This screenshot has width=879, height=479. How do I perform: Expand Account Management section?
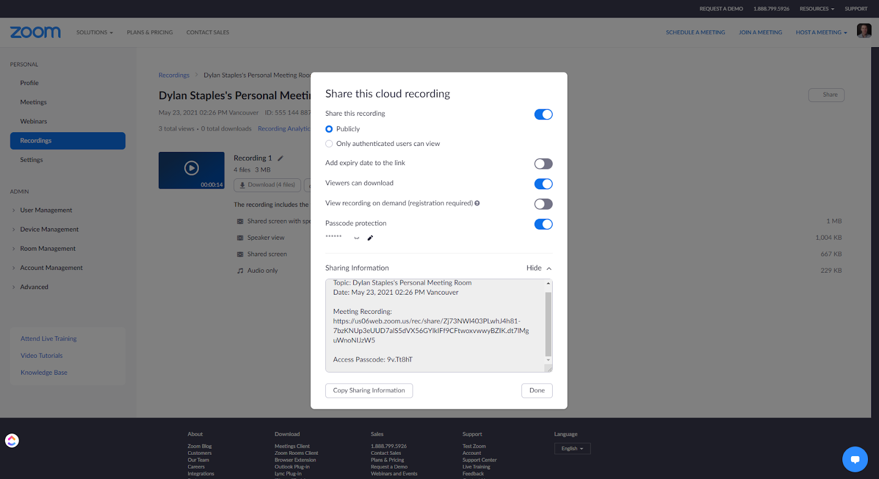(x=52, y=268)
